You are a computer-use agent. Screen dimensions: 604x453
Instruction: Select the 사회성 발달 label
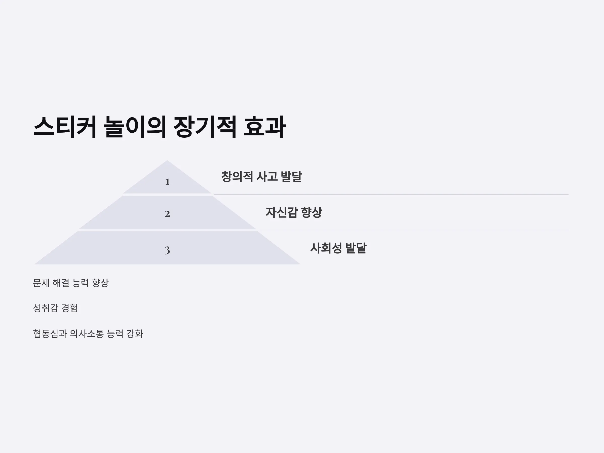pos(338,248)
